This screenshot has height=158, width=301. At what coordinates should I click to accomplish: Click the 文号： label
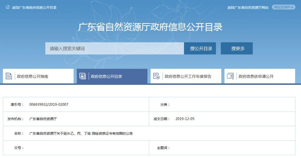point(19,148)
